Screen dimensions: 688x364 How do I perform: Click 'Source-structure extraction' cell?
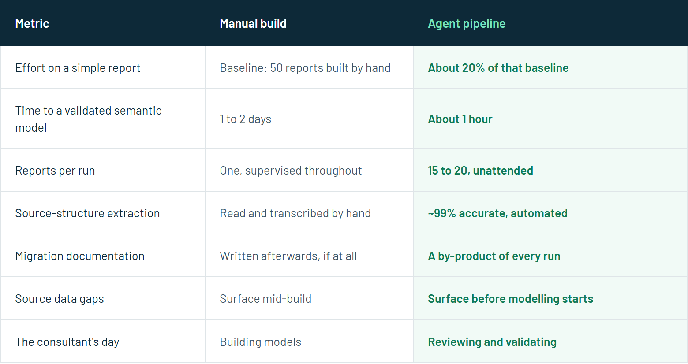(x=103, y=213)
